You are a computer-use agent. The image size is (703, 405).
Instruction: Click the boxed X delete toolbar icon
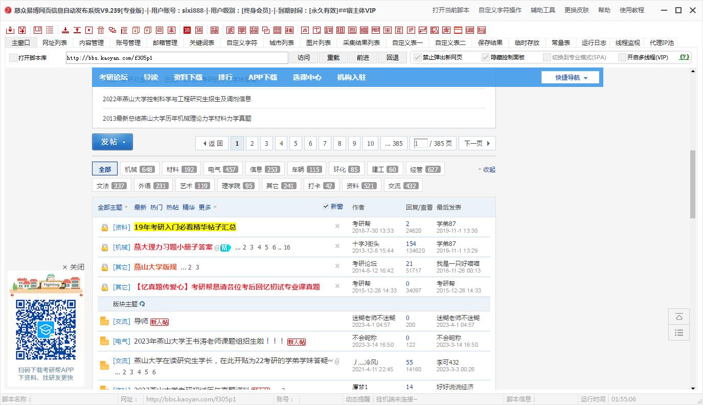pyautogui.click(x=89, y=30)
